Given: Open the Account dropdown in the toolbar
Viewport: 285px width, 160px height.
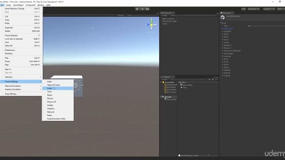Looking at the screenshot, I should click(254, 9).
